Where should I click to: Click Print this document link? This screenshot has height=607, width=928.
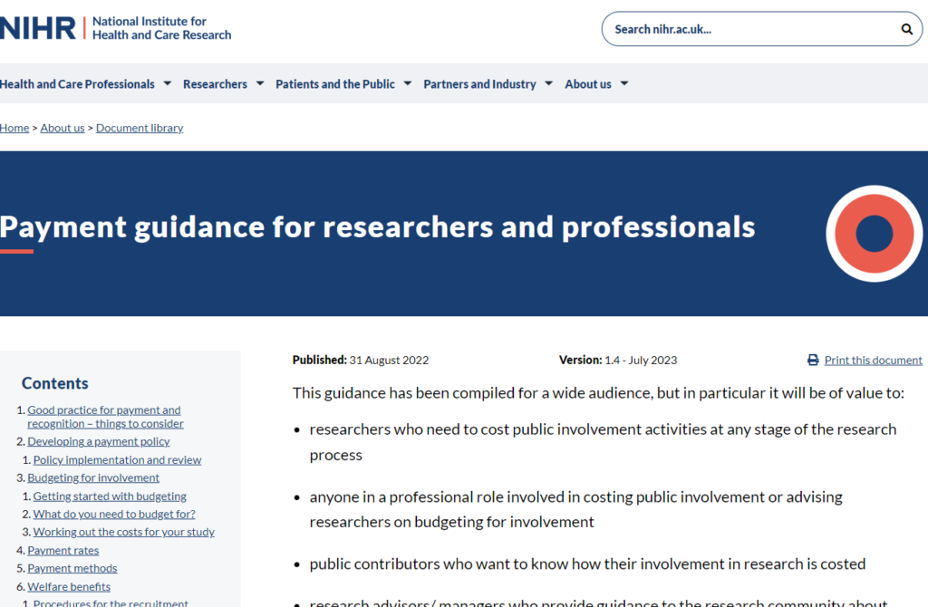[873, 361]
